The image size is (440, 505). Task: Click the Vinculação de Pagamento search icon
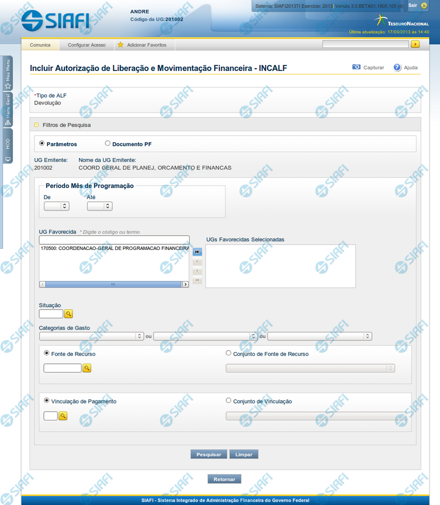63,415
